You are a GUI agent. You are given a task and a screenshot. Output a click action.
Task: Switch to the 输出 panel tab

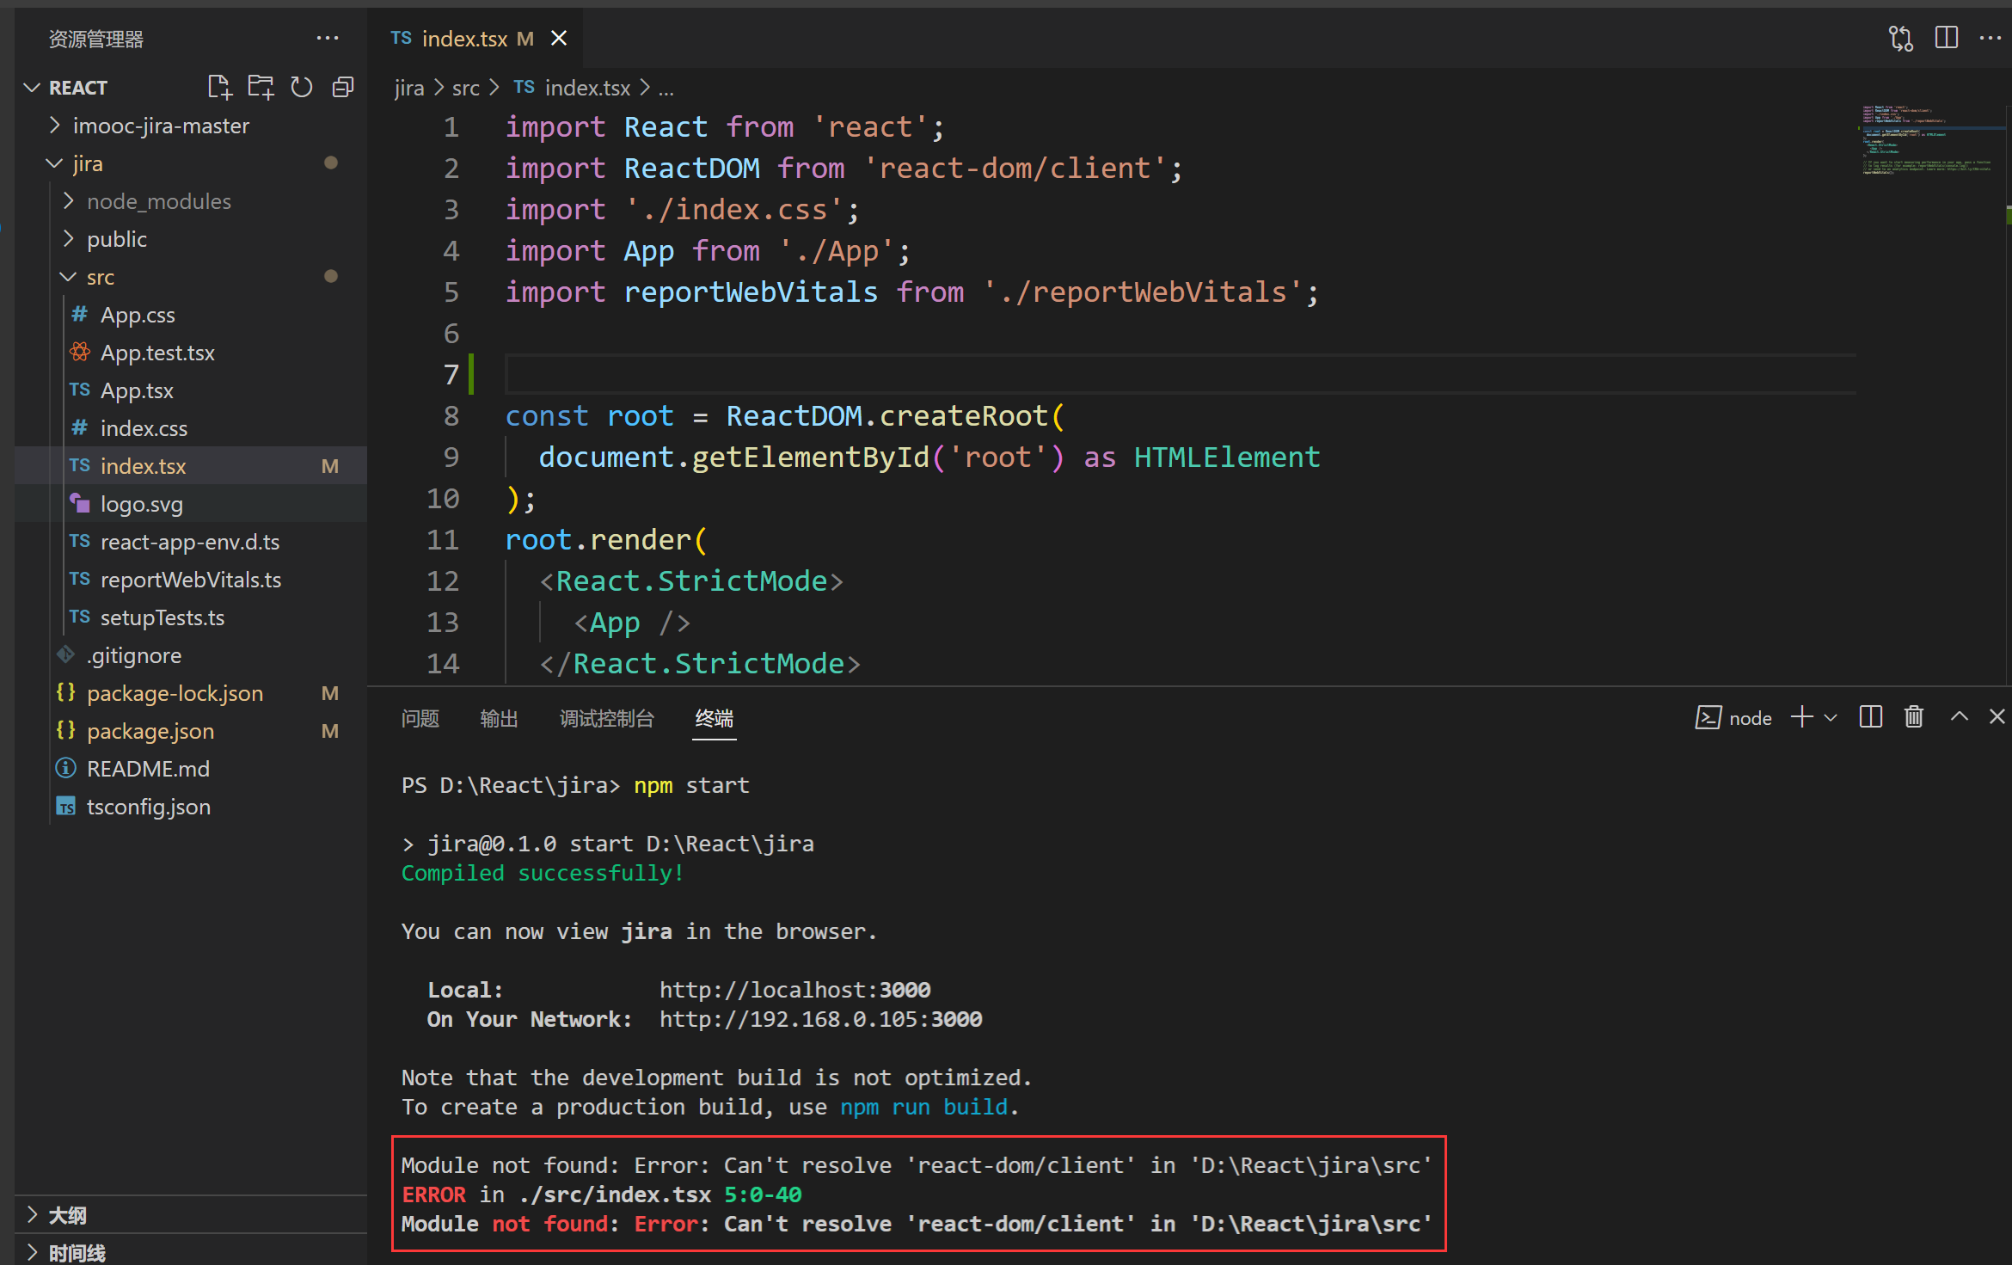pyautogui.click(x=499, y=718)
